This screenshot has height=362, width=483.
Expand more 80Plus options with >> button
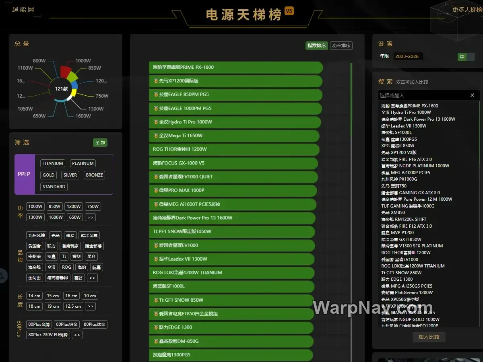[77, 335]
